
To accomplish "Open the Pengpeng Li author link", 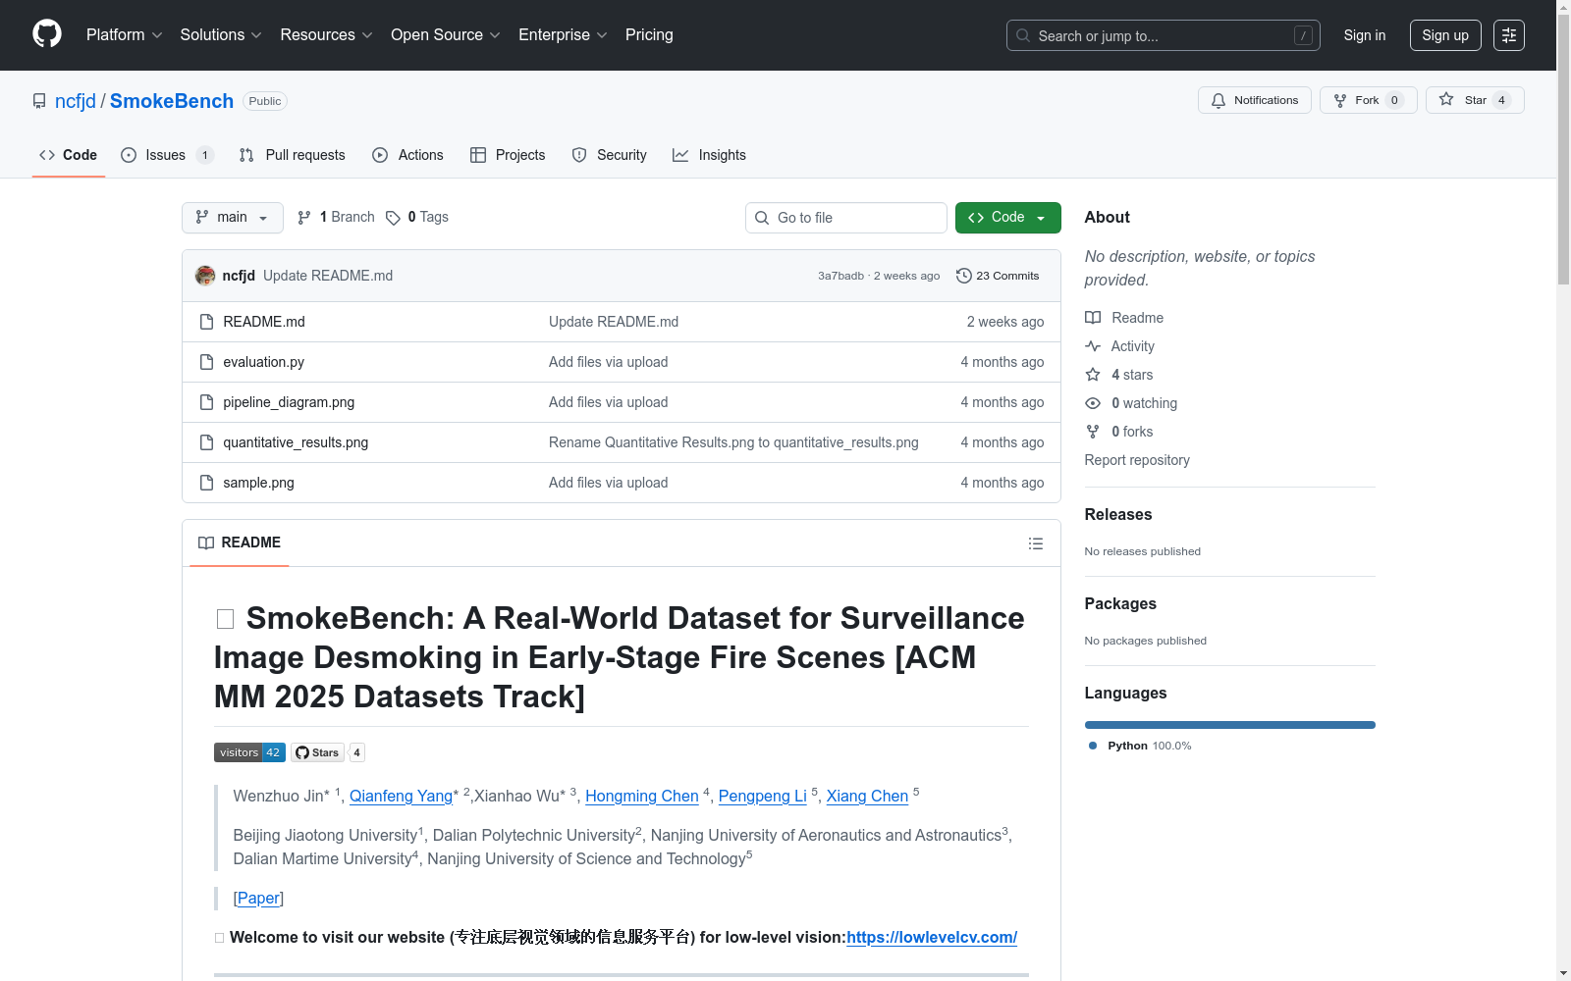I will pos(763,796).
